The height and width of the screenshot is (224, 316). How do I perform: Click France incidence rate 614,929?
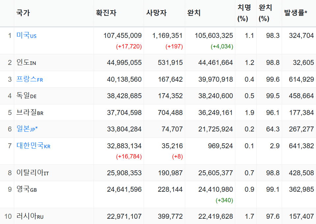click(302, 79)
